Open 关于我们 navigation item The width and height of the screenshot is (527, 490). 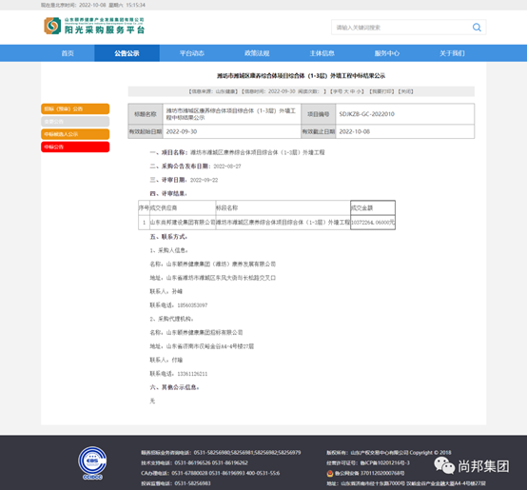[x=452, y=53]
